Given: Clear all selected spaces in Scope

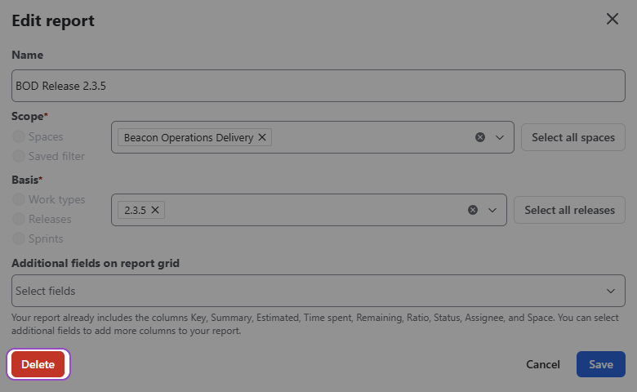Looking at the screenshot, I should [x=480, y=137].
